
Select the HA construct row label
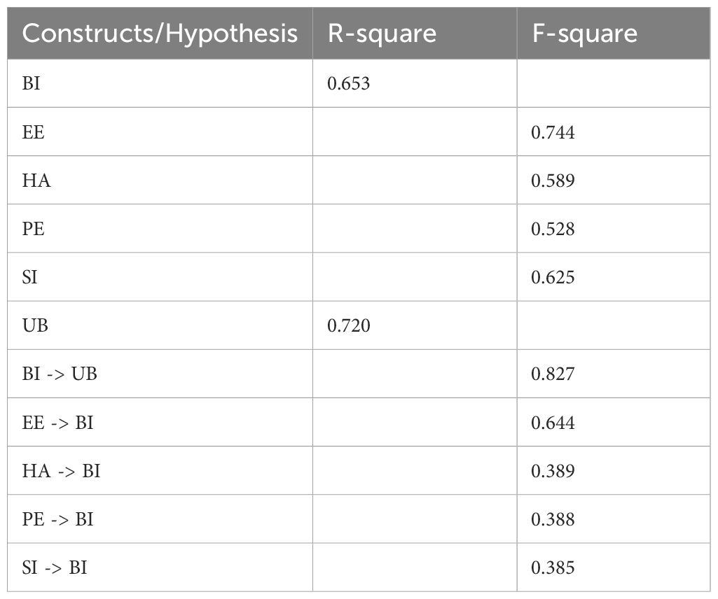(x=36, y=181)
